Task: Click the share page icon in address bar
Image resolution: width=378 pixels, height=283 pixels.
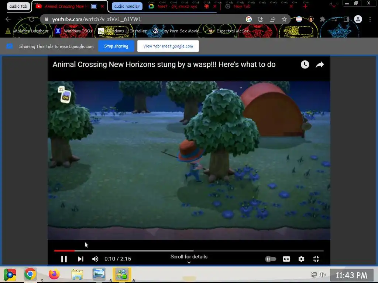Action: [272, 19]
